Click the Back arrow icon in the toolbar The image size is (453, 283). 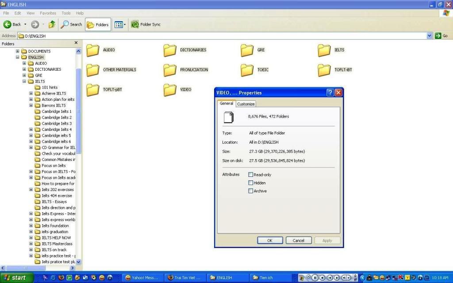pyautogui.click(x=8, y=25)
